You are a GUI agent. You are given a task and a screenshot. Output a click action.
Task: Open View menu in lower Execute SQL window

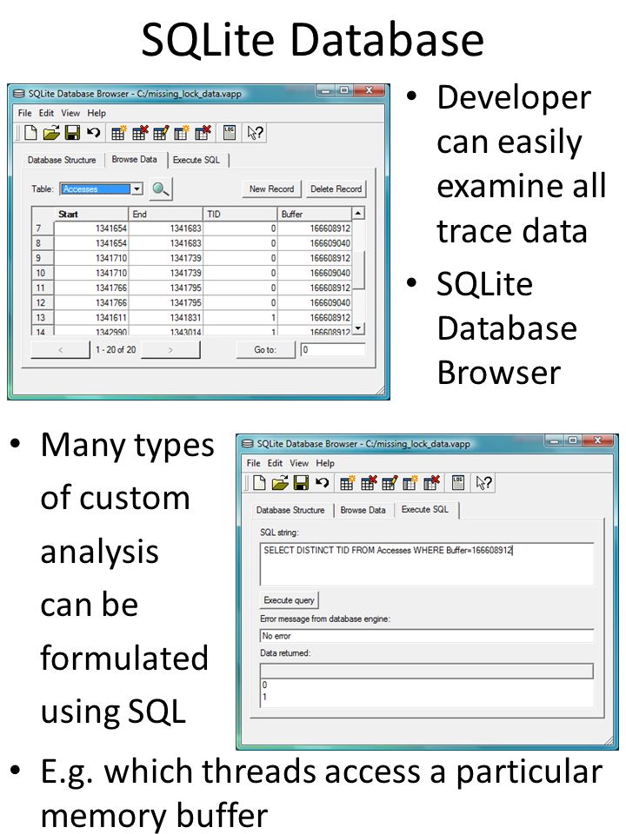(x=298, y=463)
